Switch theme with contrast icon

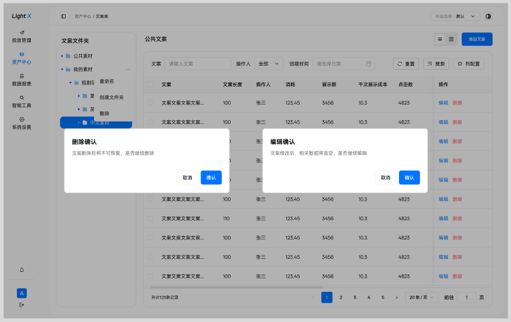pyautogui.click(x=488, y=16)
